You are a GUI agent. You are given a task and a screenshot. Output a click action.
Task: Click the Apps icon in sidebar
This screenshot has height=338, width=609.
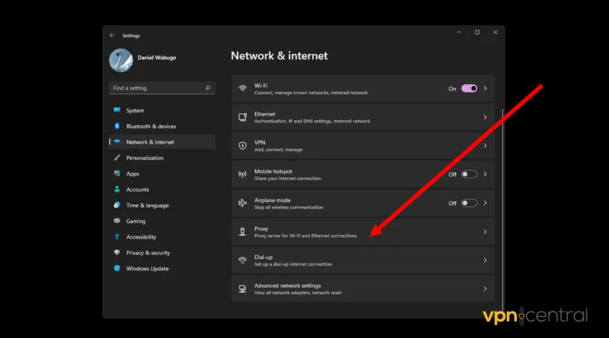point(117,174)
